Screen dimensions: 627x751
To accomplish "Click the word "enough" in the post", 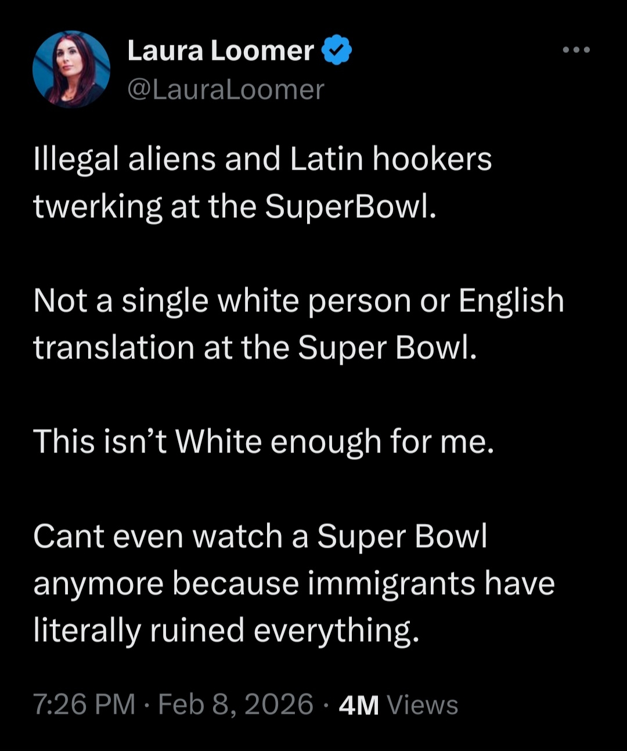I will (326, 443).
